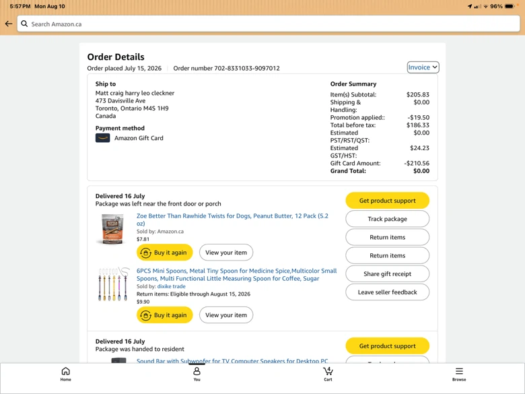Focus the Search Amazon.ca field

269,24
